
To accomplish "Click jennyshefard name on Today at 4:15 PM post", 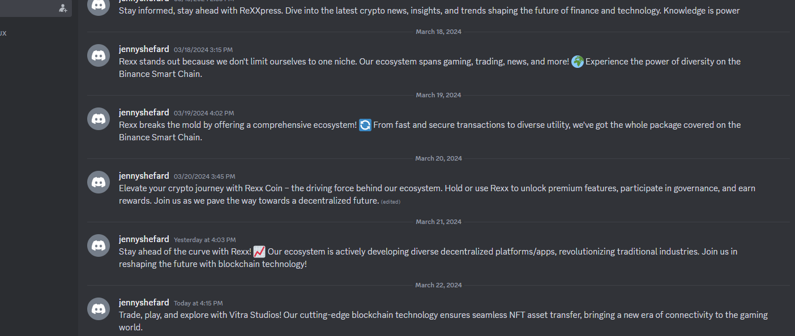I will [x=144, y=303].
